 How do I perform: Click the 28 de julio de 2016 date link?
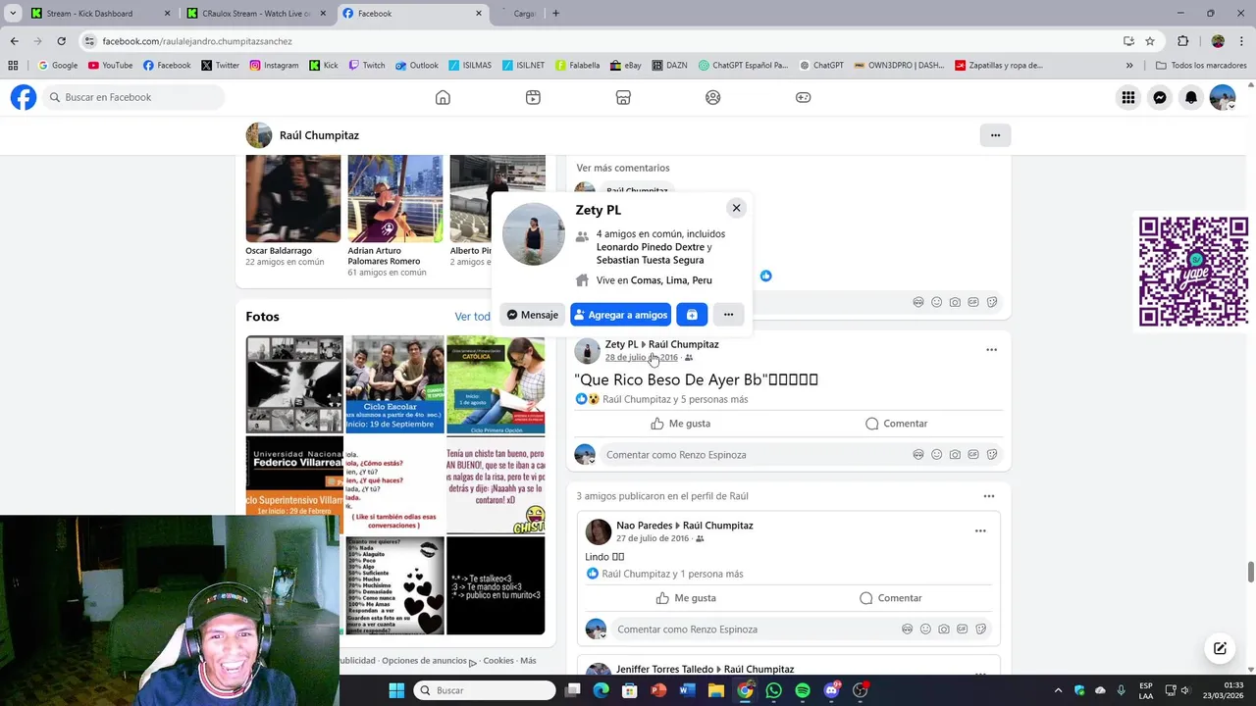click(x=641, y=358)
